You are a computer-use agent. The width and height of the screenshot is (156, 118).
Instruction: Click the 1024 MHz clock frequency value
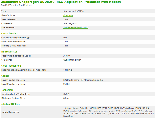[x=68, y=70]
